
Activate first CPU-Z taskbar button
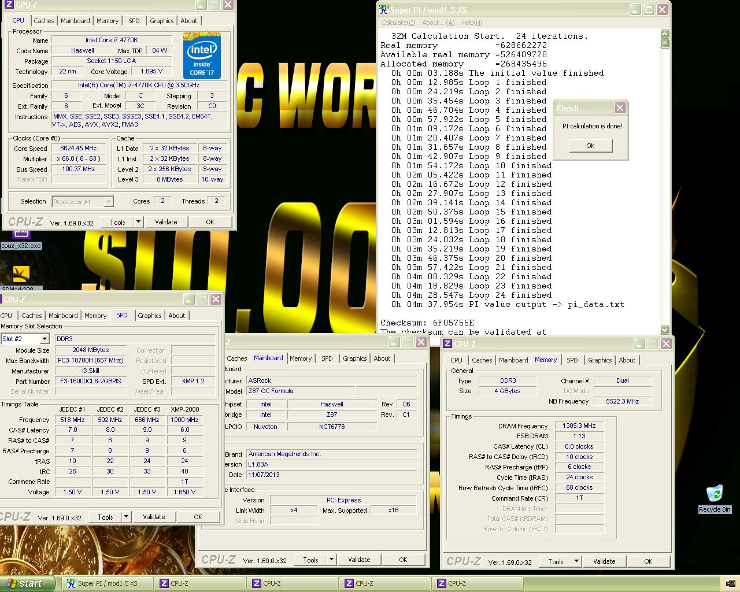pos(200,583)
